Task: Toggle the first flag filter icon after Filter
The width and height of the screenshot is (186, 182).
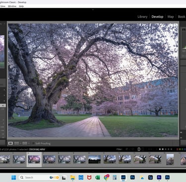Action: [x=127, y=149]
